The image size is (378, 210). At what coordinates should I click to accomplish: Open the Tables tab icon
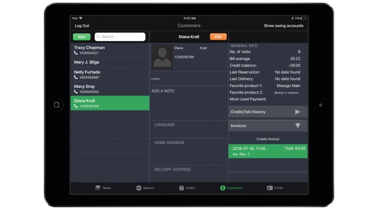[98, 188]
